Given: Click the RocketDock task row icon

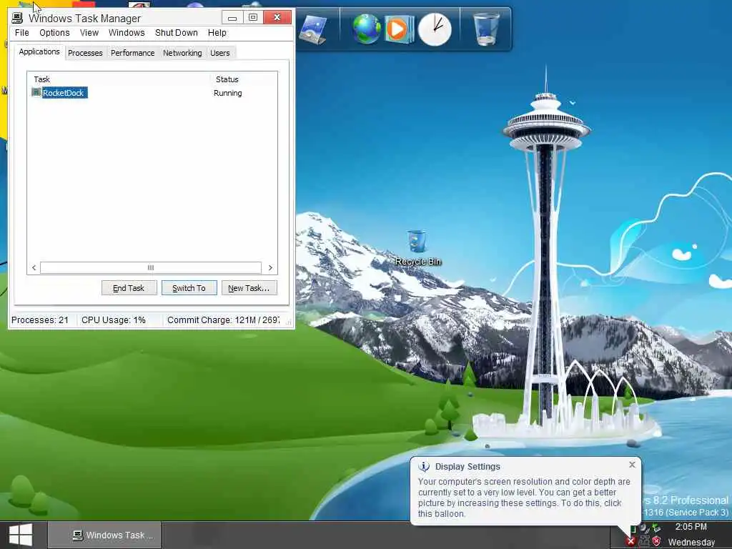Looking at the screenshot, I should (x=36, y=92).
